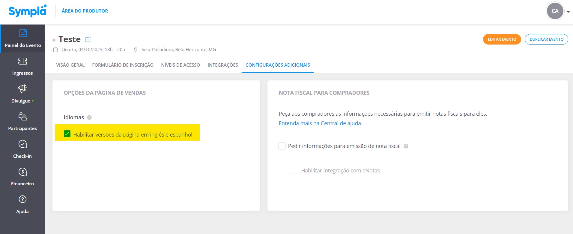The height and width of the screenshot is (234, 573).
Task: Open Entenda mais na Central de ajuda link
Action: tap(320, 123)
